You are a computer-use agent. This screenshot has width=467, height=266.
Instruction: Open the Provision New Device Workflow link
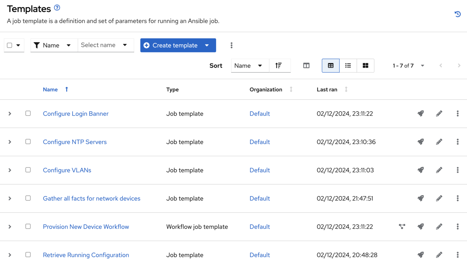pos(86,227)
